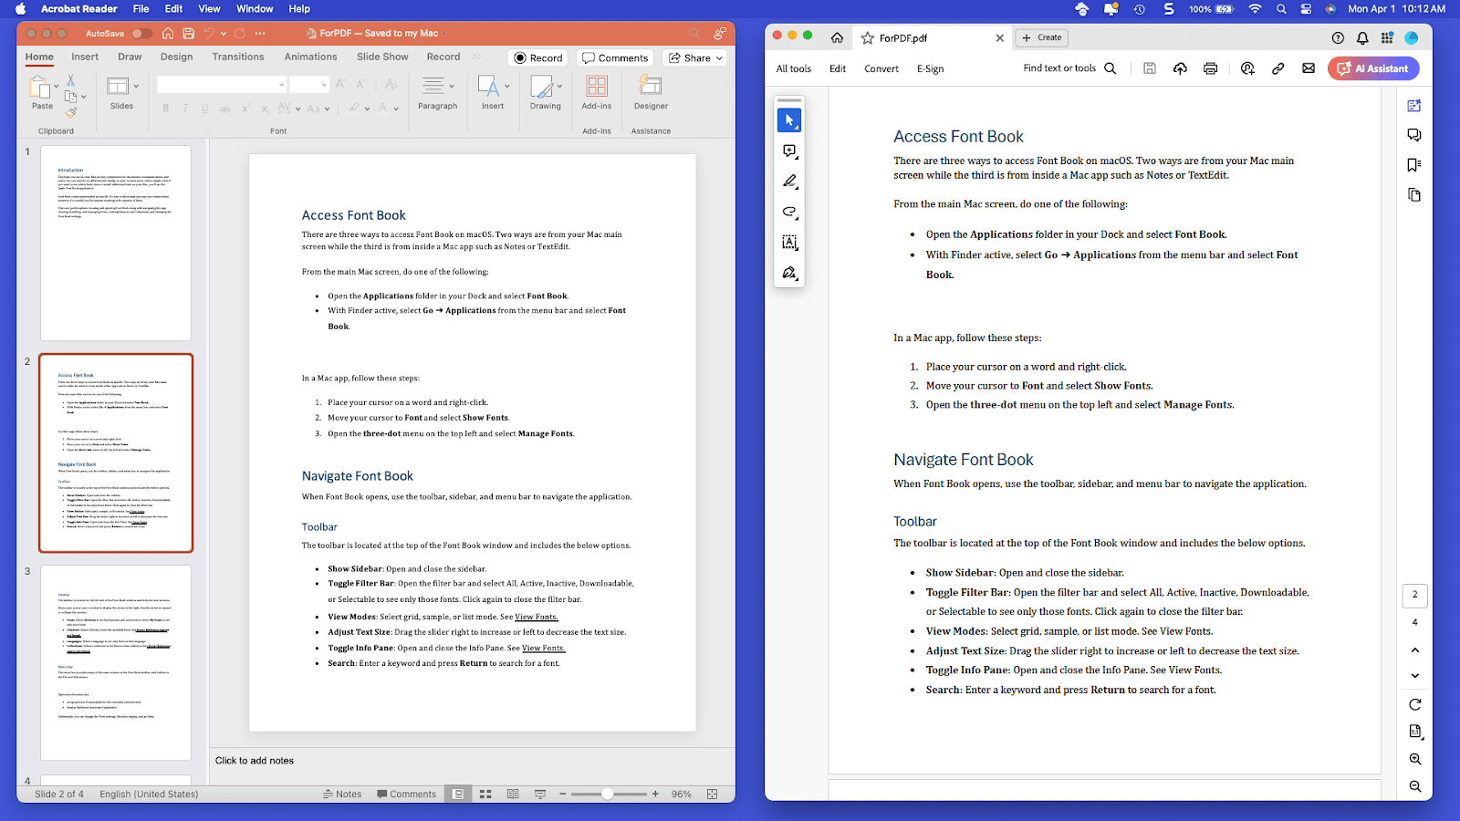Open Convert menu in Acrobat
The image size is (1460, 821).
coord(881,68)
